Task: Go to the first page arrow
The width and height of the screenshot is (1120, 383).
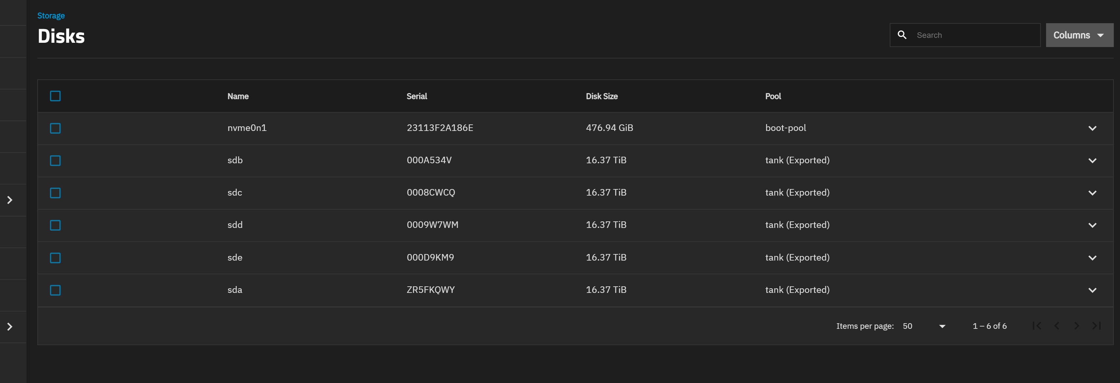Action: [x=1037, y=326]
